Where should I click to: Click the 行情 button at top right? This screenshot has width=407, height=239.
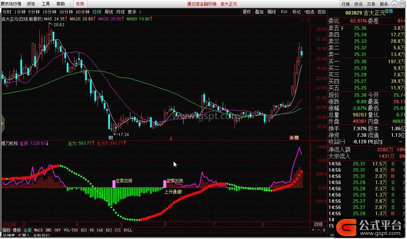point(346,4)
